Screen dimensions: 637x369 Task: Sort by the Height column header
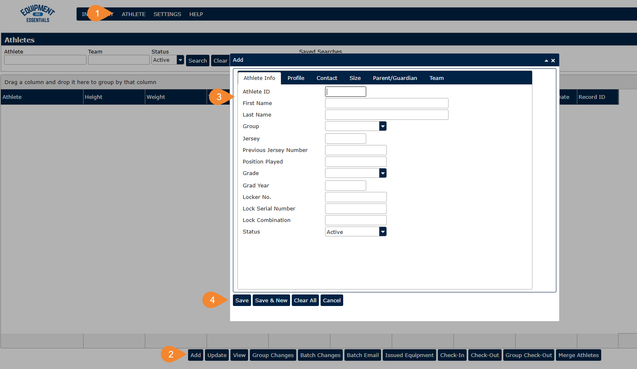click(x=114, y=97)
